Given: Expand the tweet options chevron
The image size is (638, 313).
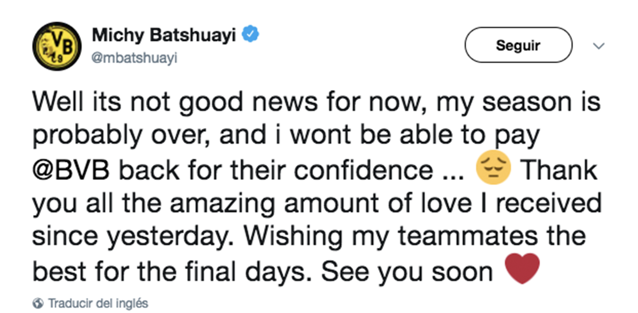Looking at the screenshot, I should pos(599,47).
